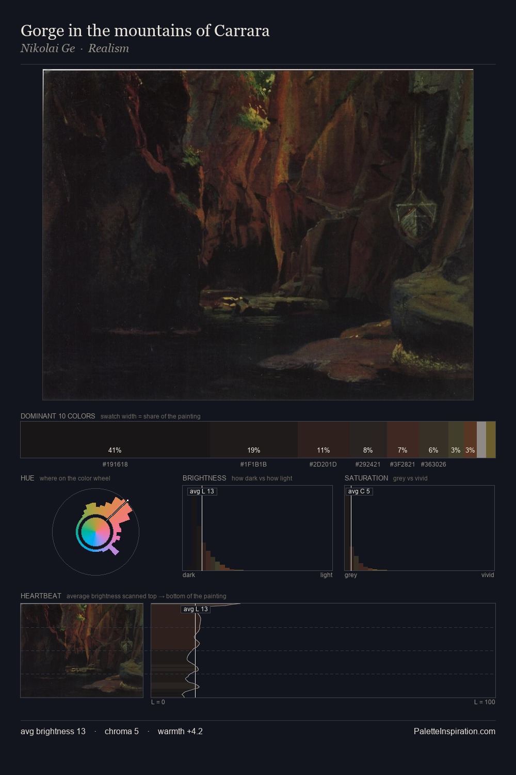Click the hex label #363026
Viewport: 516px width, 775px height.
pyautogui.click(x=433, y=464)
